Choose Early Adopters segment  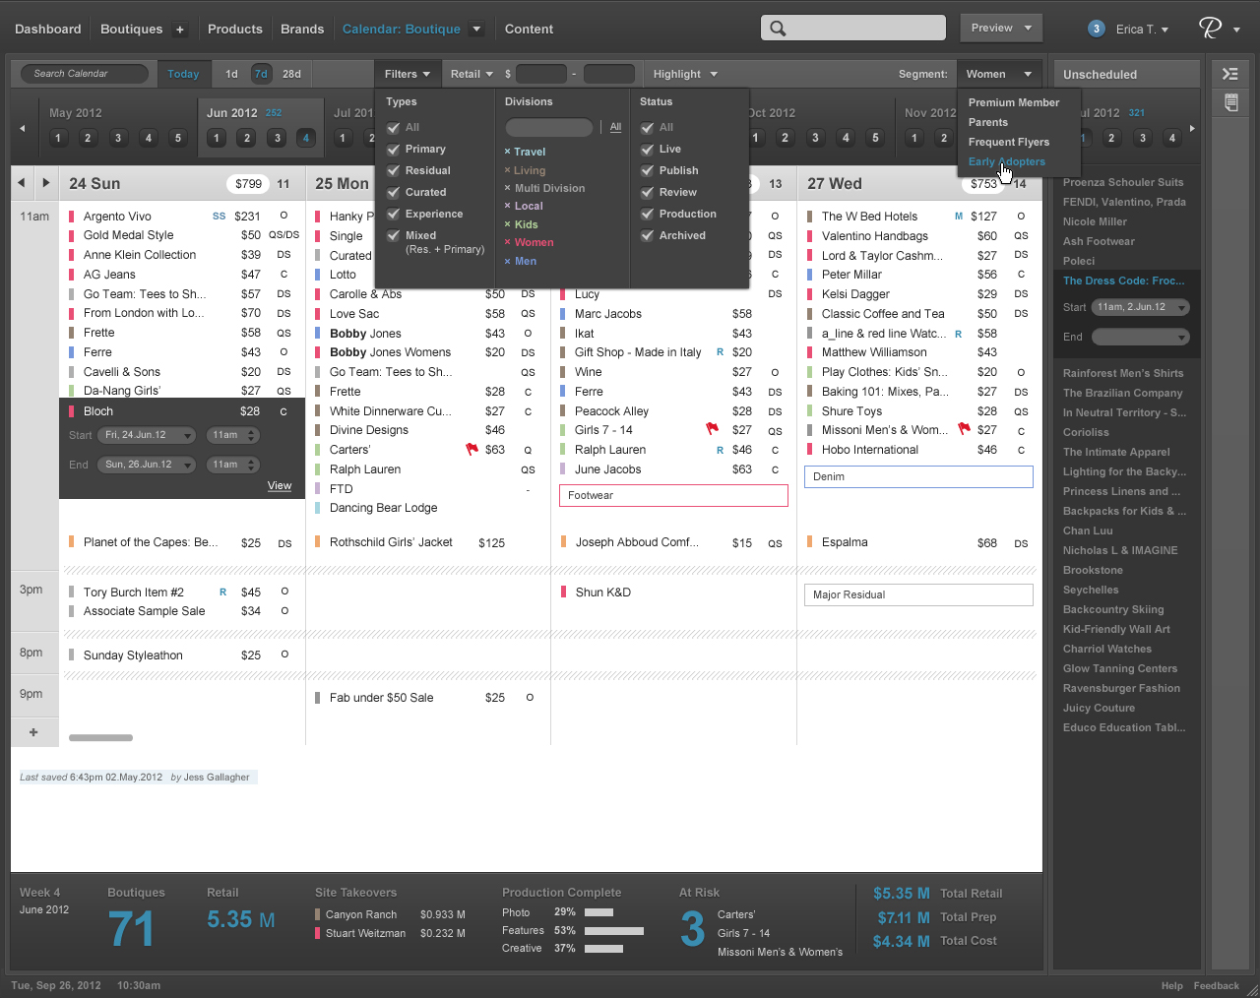1007,161
